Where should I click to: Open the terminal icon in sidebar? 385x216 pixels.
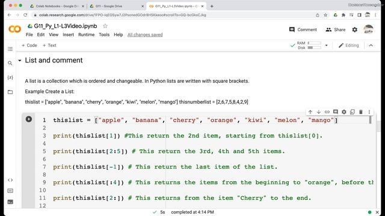10,202
